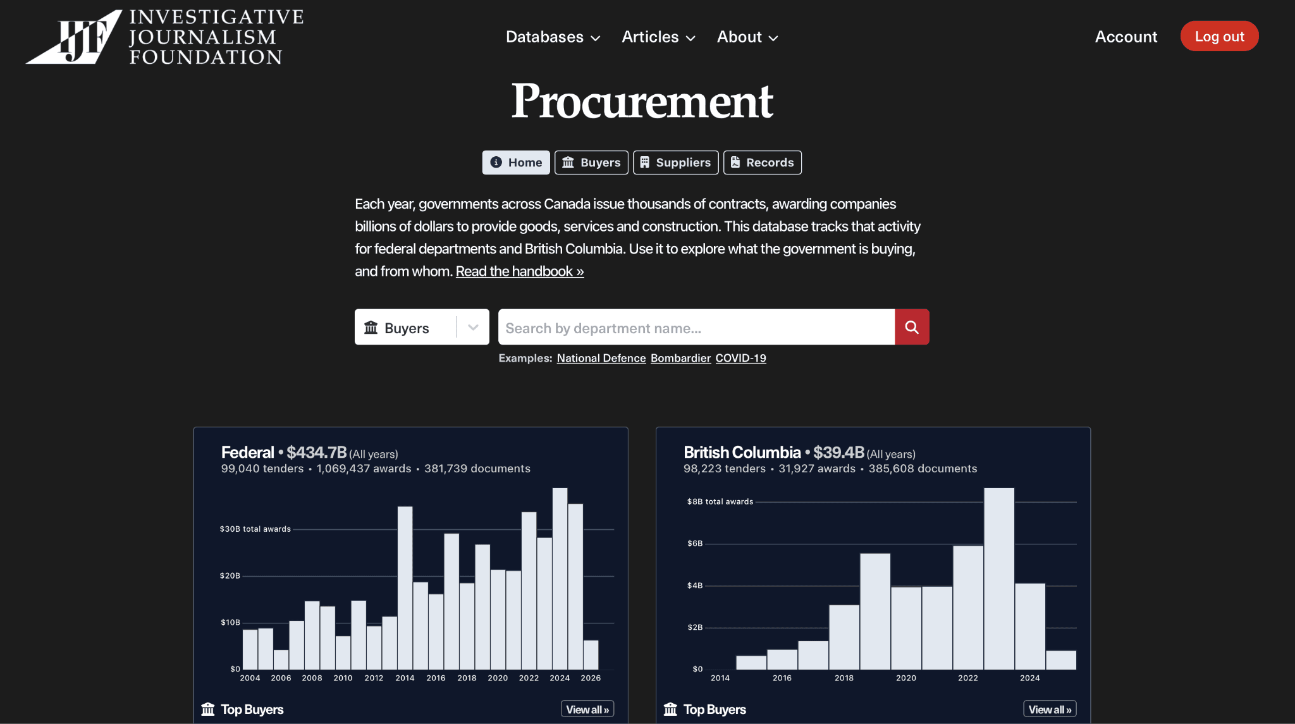Click the British Columbia Top Buyers bank icon

point(670,709)
